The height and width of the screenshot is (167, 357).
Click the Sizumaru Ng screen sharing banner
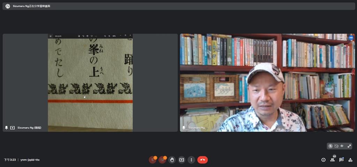pos(31,6)
